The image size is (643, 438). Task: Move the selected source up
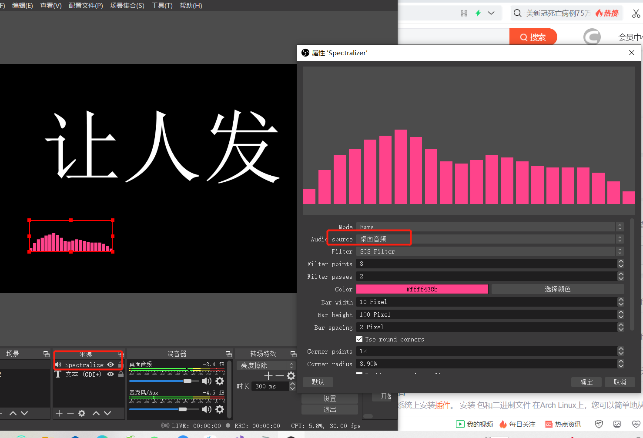coord(96,413)
